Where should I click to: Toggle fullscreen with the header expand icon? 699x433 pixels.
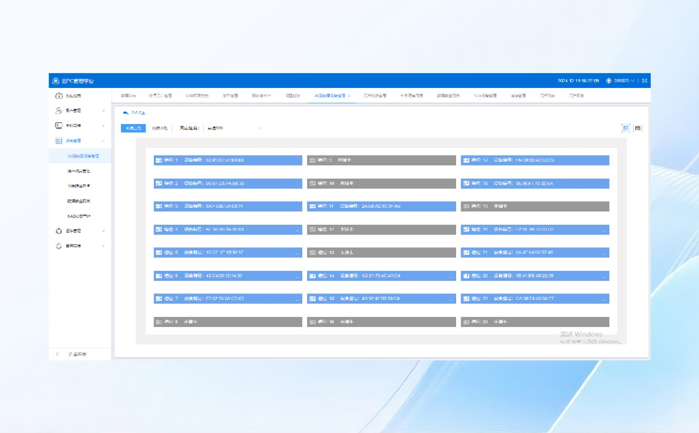click(x=645, y=81)
